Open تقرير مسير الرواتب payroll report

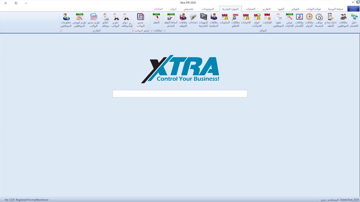(93, 20)
